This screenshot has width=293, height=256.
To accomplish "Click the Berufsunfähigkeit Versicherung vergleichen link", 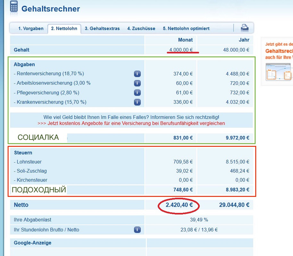I will (131, 123).
